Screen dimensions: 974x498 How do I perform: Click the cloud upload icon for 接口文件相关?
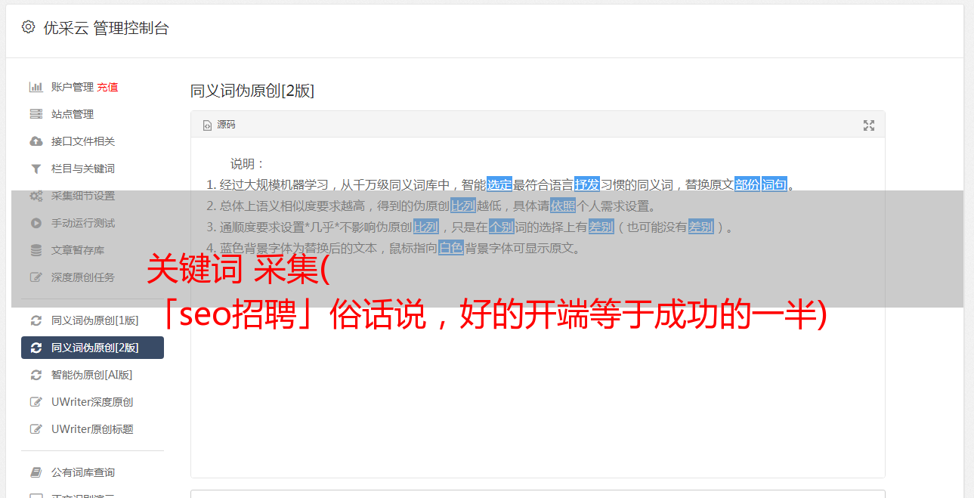pos(36,141)
